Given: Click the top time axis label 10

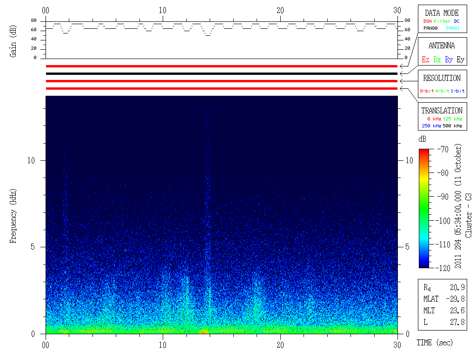Looking at the screenshot, I should (x=163, y=10).
